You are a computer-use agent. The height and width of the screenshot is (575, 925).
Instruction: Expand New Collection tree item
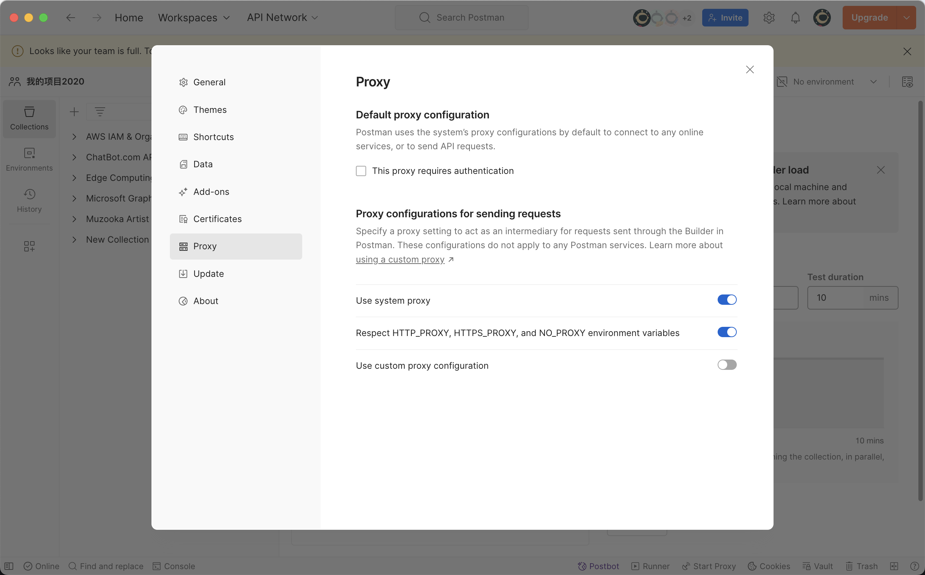pos(74,240)
